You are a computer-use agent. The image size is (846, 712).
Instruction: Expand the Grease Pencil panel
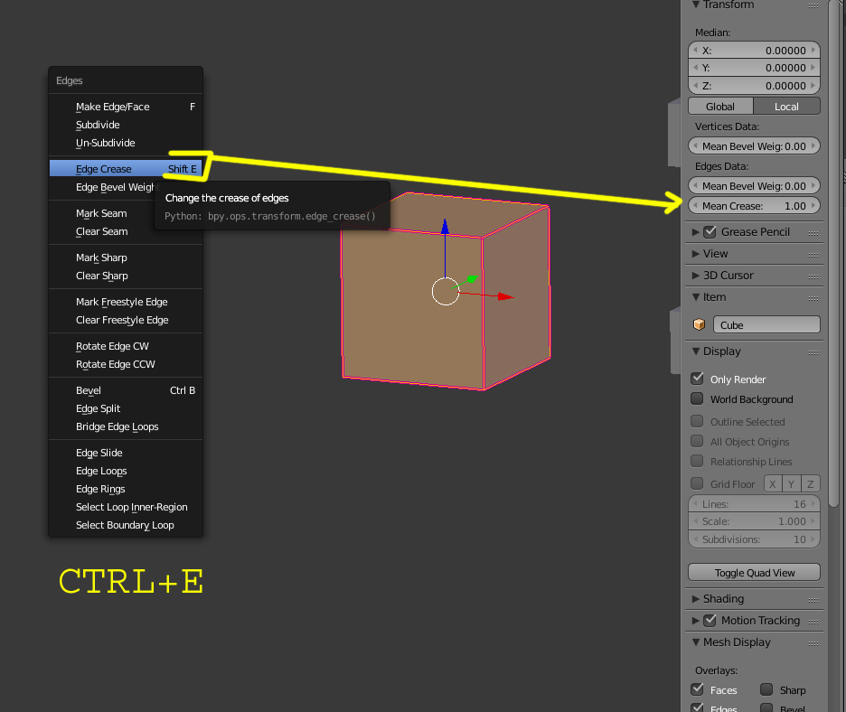click(x=696, y=232)
